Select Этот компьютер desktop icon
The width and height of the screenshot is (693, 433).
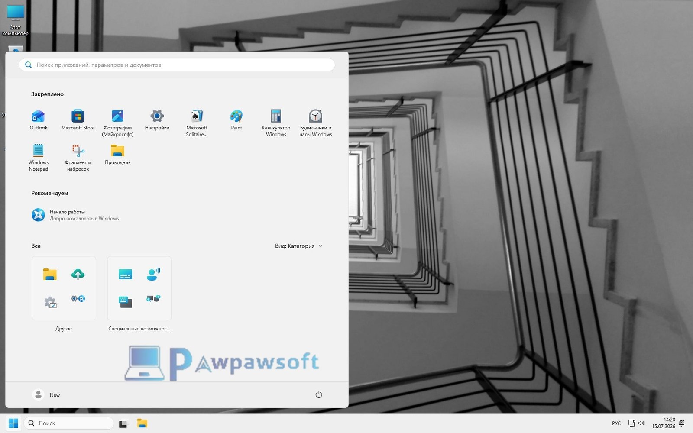coord(16,20)
